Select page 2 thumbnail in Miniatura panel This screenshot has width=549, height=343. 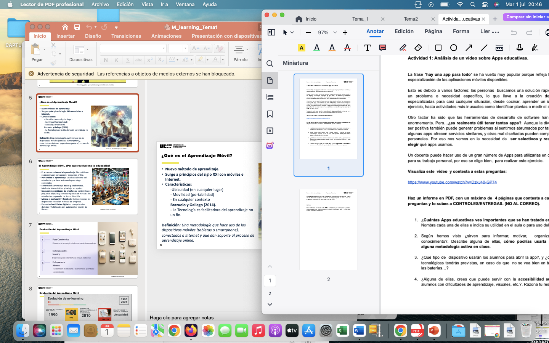point(329,230)
